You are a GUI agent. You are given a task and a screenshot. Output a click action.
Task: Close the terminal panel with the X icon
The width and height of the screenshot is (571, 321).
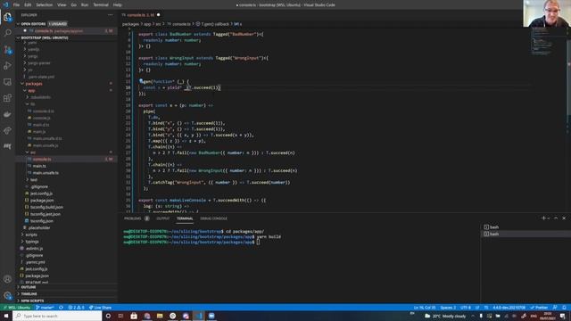pos(564,218)
